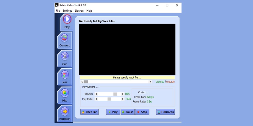Click the black video preview area
Image resolution: width=253 pixels, height=126 pixels.
[x=127, y=49]
